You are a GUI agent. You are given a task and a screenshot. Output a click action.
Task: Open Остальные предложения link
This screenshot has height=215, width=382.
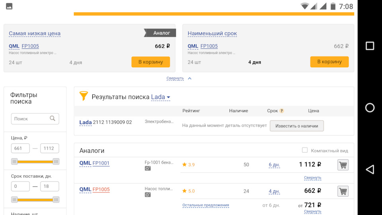[205, 205]
